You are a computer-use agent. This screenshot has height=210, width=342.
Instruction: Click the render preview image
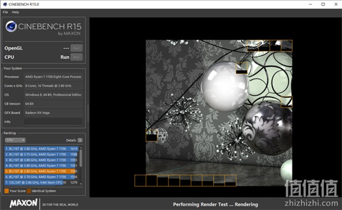coord(219,113)
